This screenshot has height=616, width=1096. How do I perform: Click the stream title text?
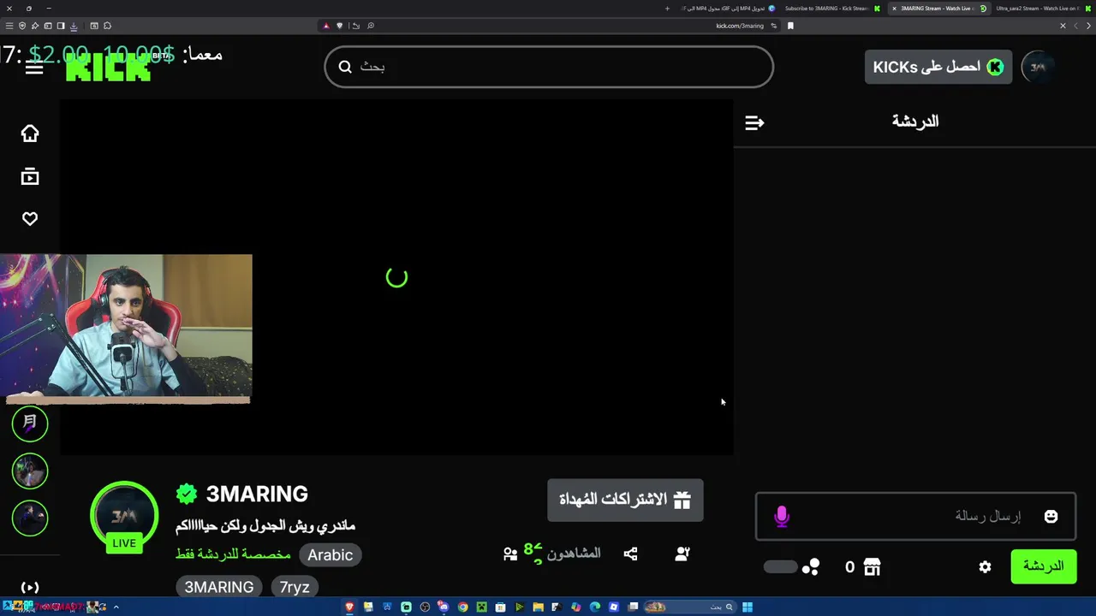[x=265, y=525]
